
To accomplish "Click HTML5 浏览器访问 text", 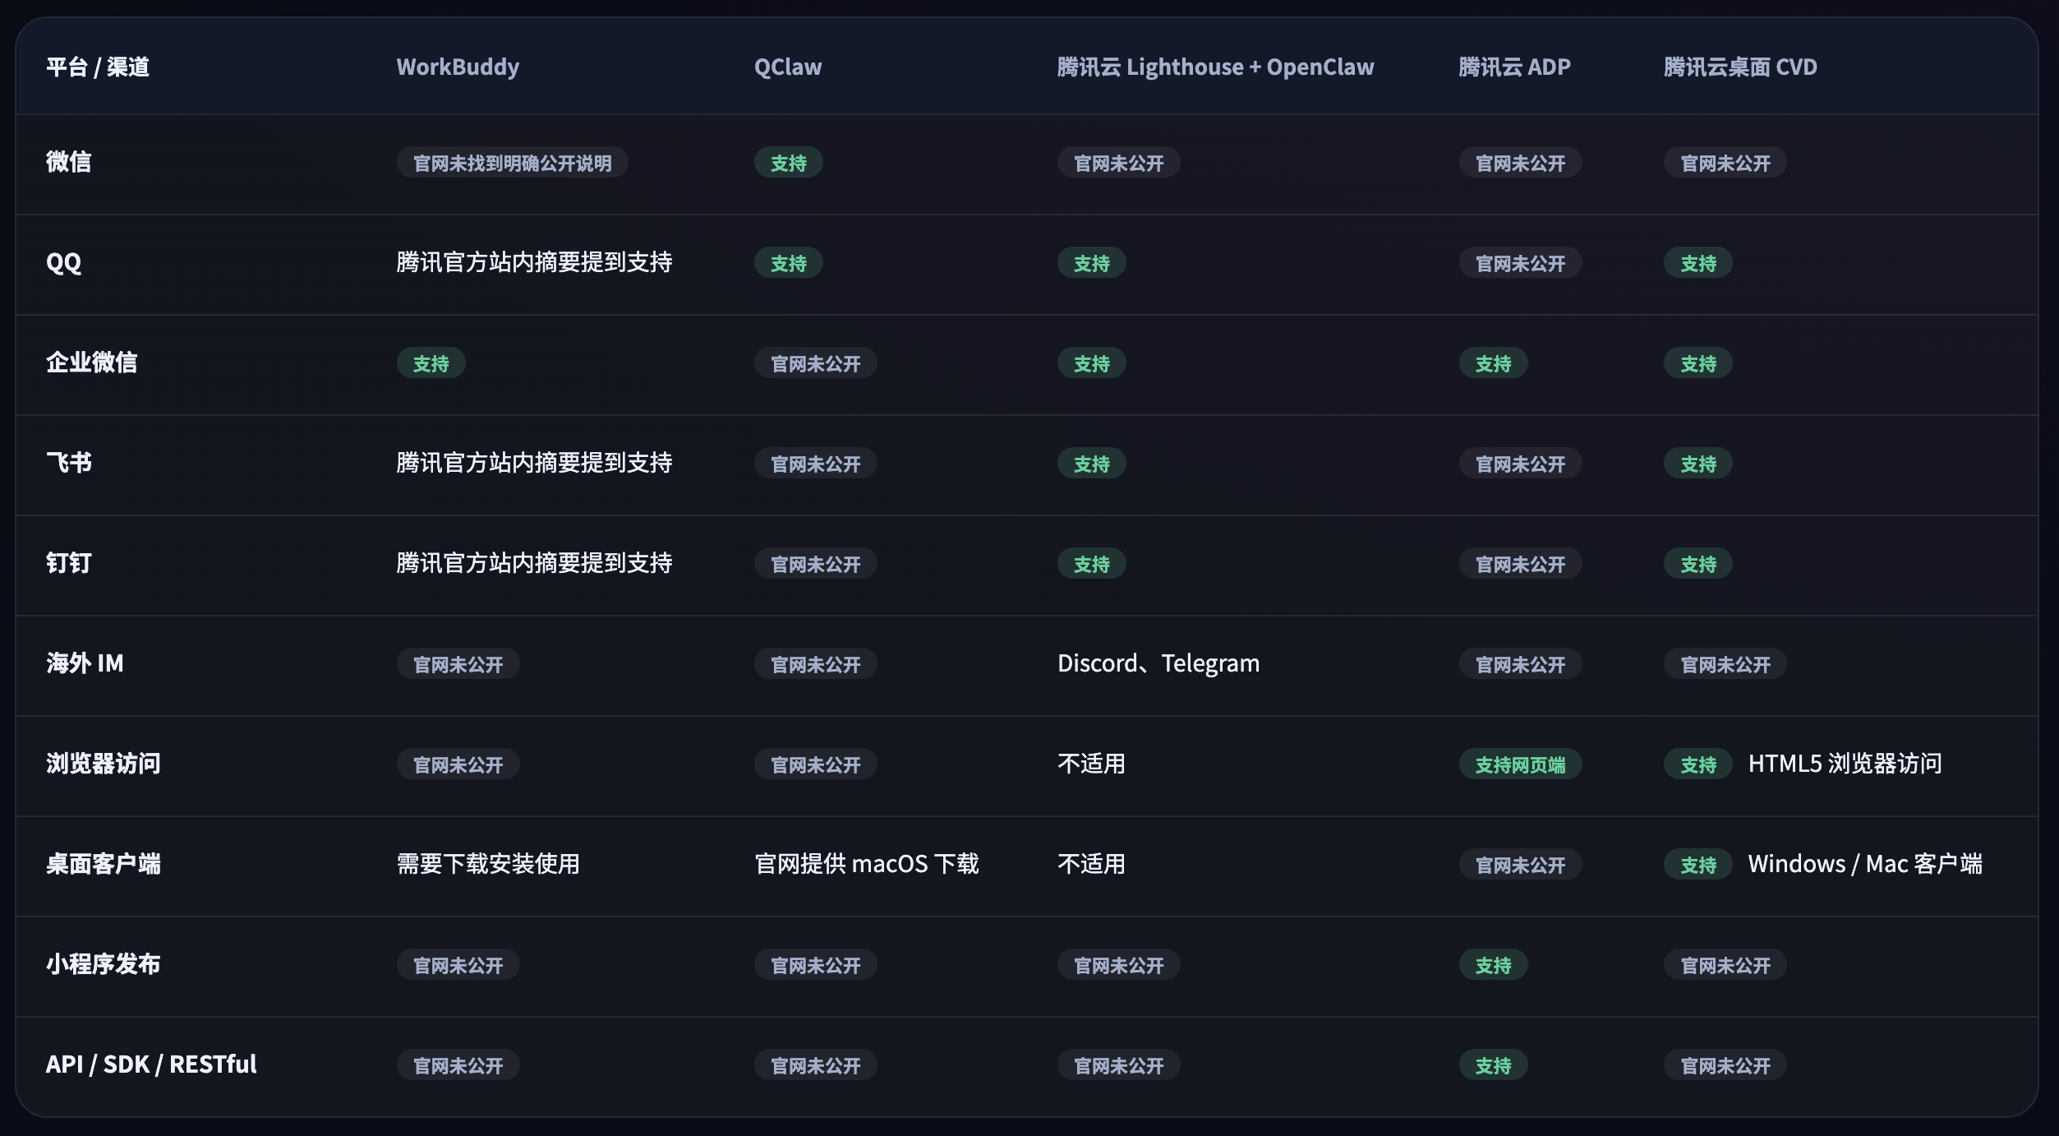I will [x=1845, y=764].
